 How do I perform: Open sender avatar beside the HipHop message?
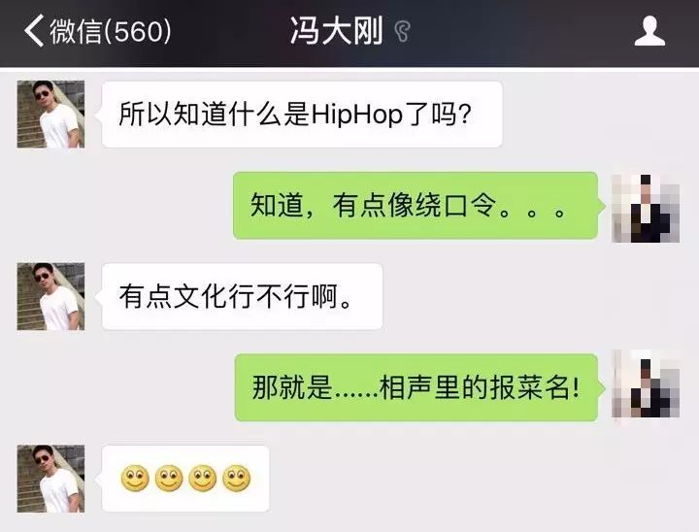[50, 115]
